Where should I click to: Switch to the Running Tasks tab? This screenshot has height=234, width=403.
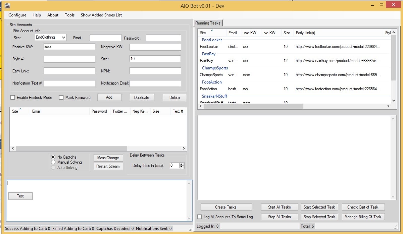click(x=208, y=23)
